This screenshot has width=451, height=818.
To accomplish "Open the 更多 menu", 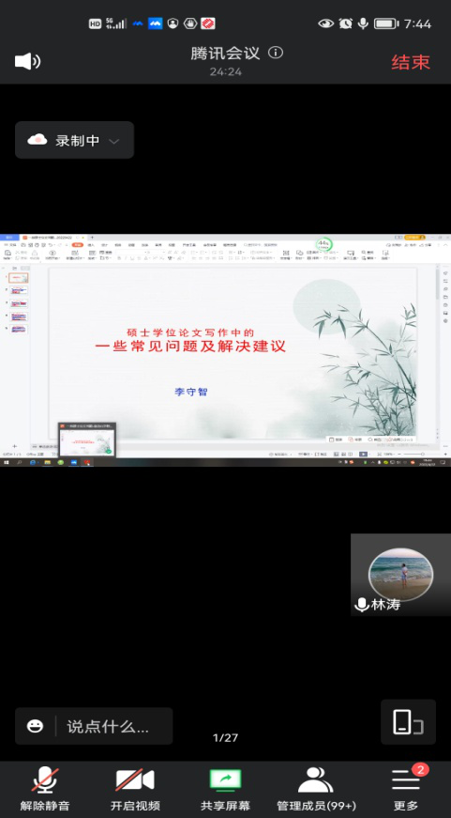I will (x=406, y=788).
